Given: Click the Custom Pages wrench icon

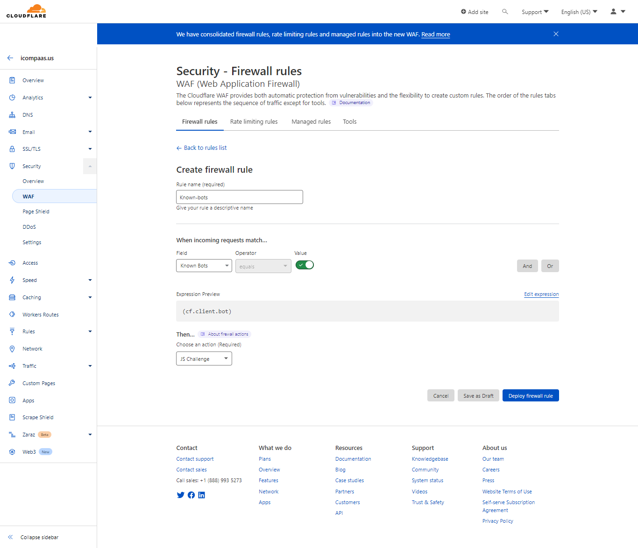Looking at the screenshot, I should [x=12, y=383].
